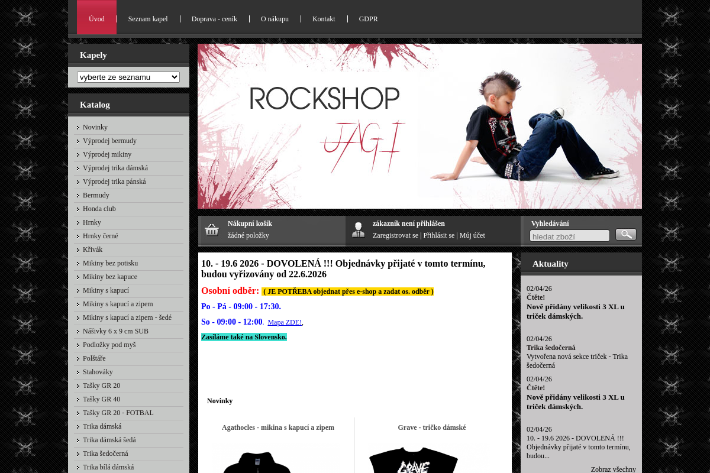Select the Tašky GR 20 category
The image size is (710, 473).
pyautogui.click(x=101, y=385)
